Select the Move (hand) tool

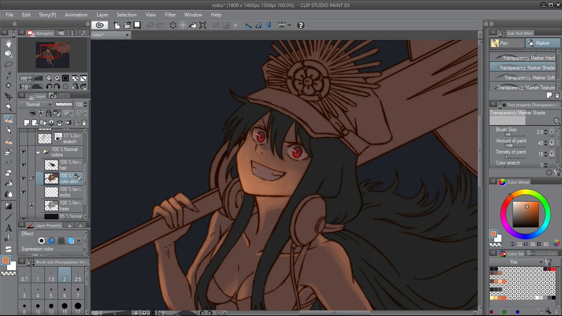point(8,43)
